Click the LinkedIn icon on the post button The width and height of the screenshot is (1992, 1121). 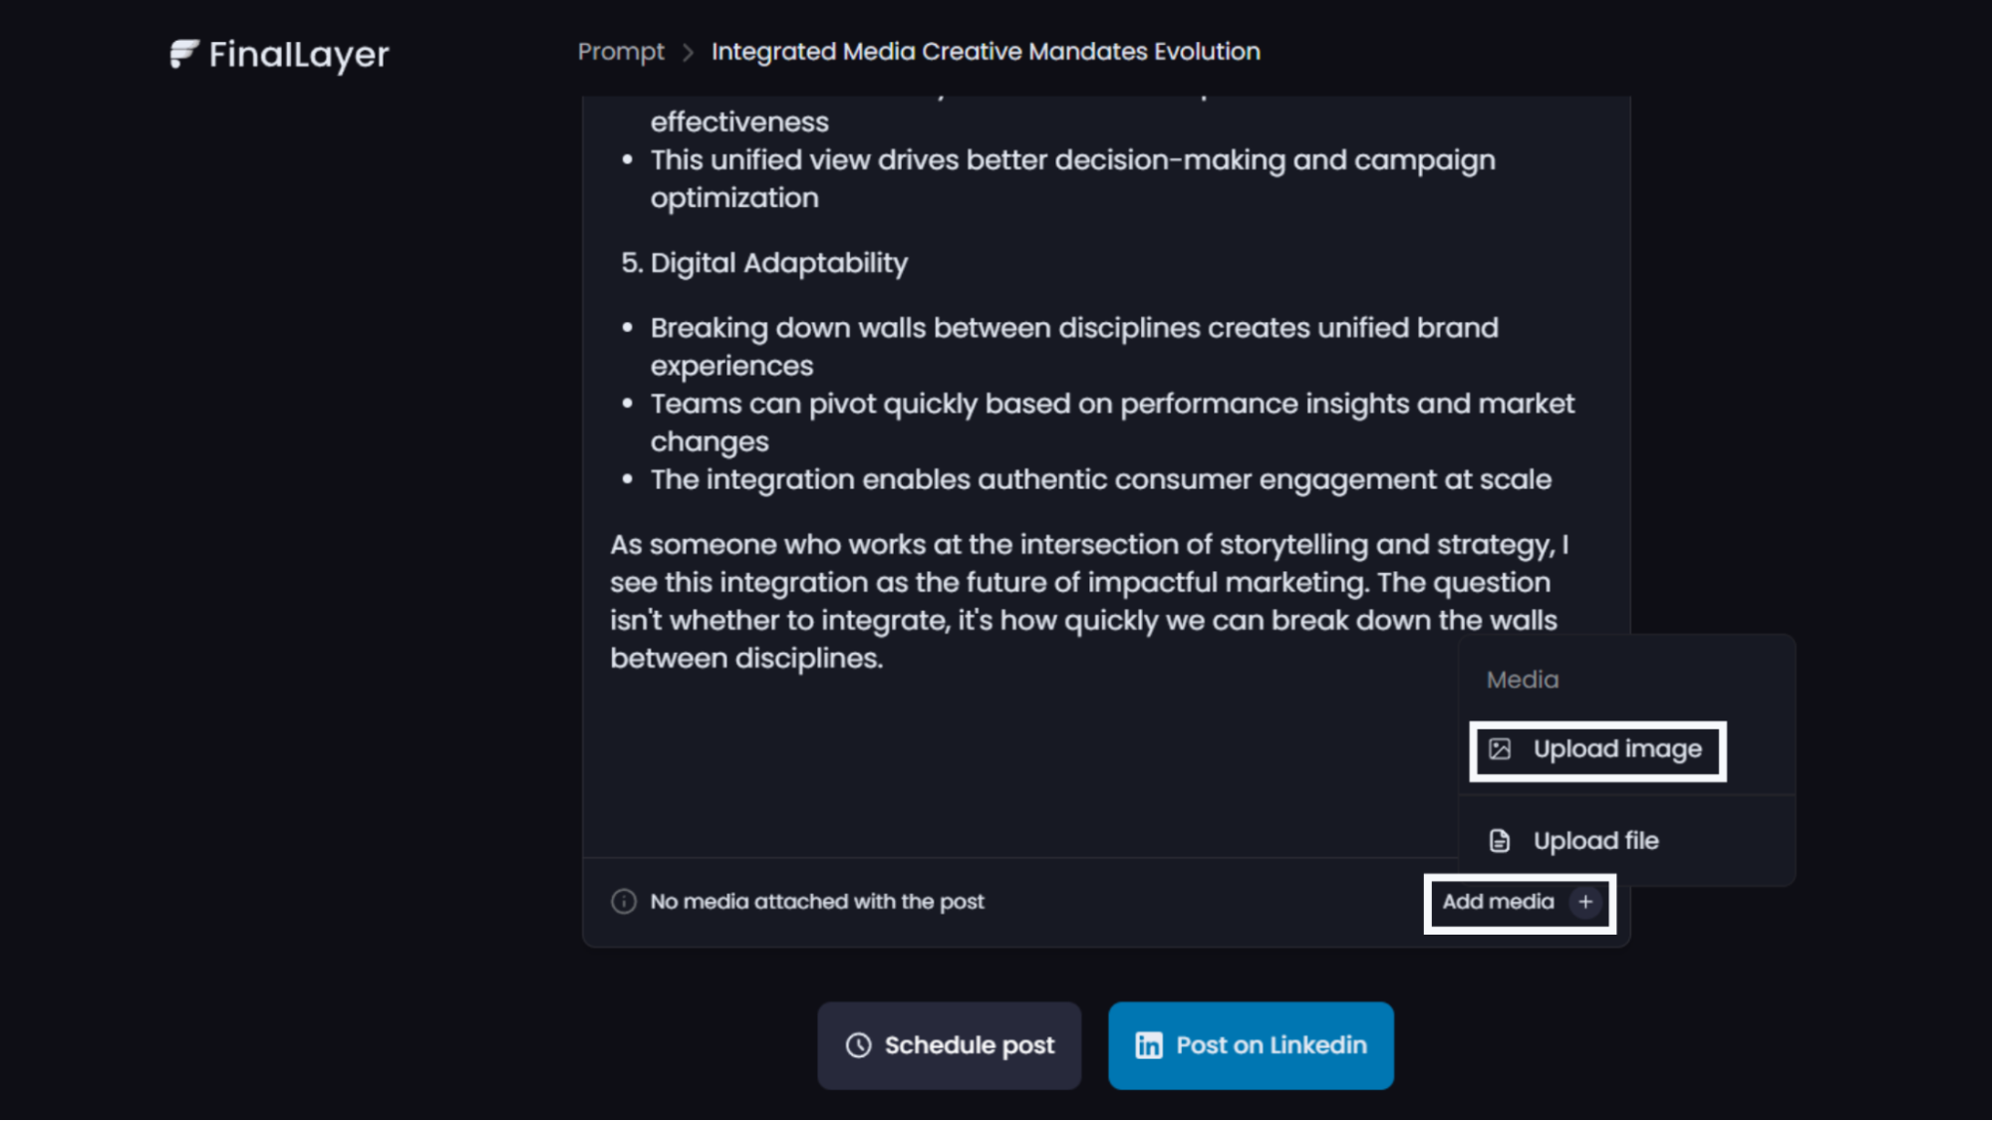[1148, 1045]
